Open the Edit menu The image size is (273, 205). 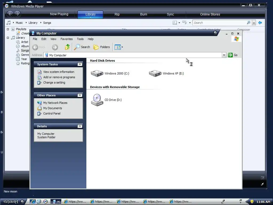point(44,39)
